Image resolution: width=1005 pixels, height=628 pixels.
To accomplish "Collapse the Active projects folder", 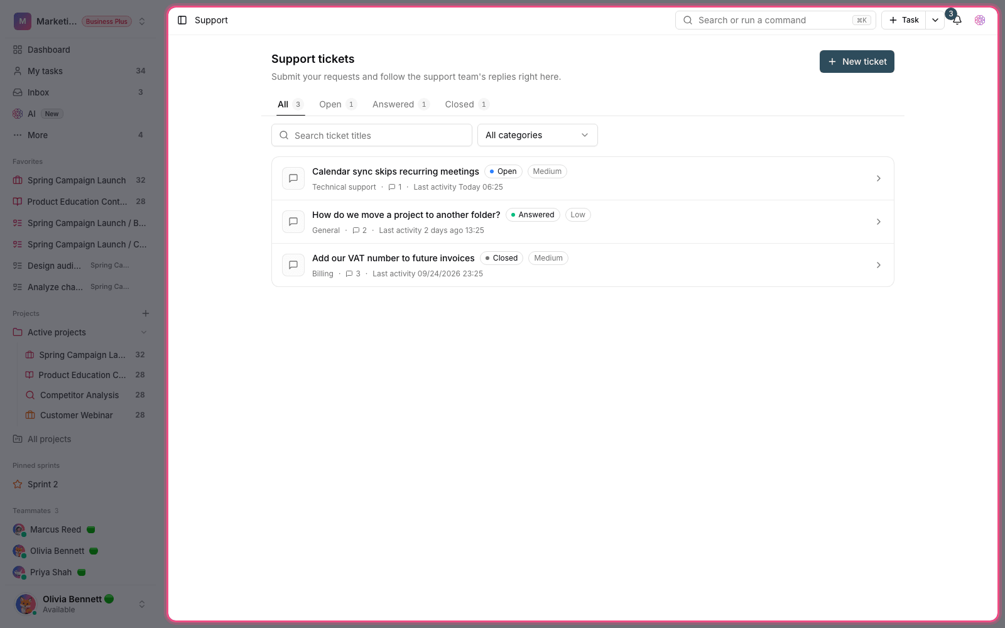I will pos(144,332).
